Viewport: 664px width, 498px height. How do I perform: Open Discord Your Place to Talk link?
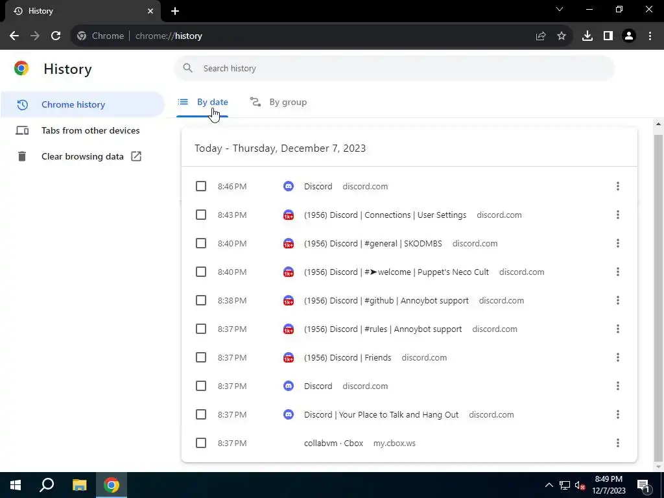pyautogui.click(x=381, y=414)
